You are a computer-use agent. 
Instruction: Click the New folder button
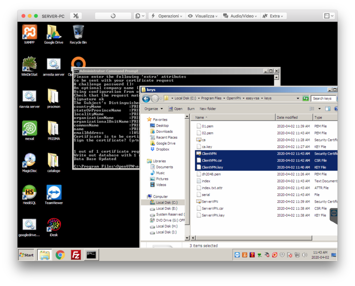208,109
